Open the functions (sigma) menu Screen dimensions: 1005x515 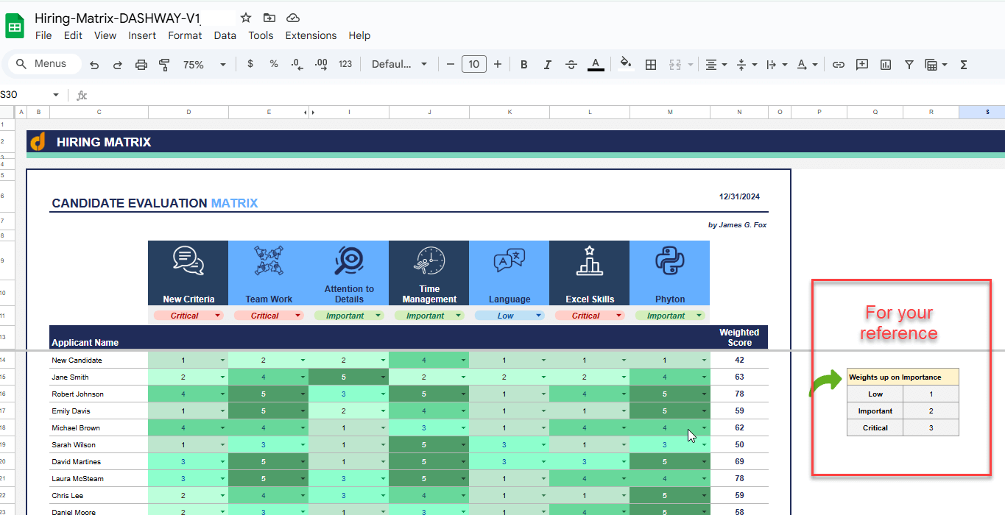[x=962, y=64]
